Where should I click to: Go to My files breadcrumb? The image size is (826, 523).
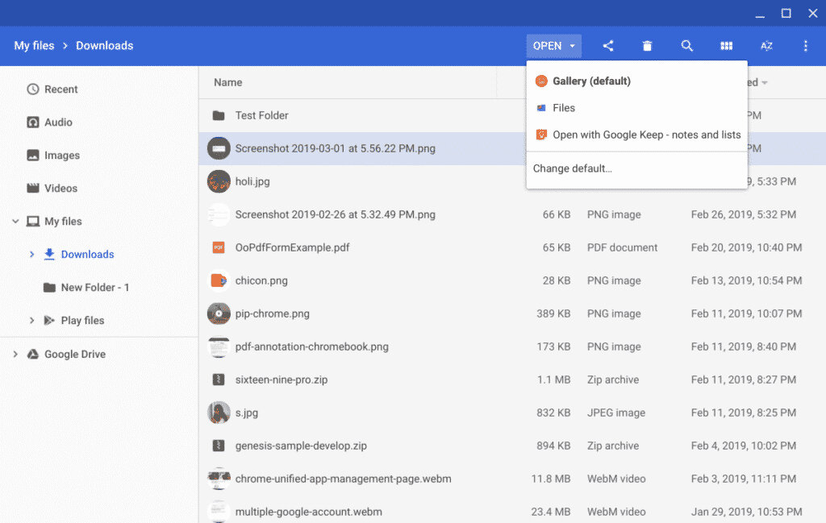pos(34,46)
